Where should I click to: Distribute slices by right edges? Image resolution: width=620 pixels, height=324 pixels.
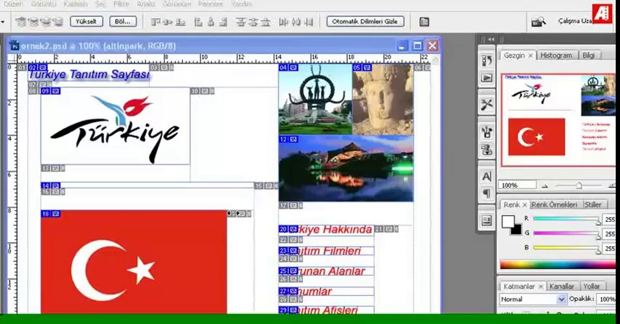pyautogui.click(x=308, y=22)
